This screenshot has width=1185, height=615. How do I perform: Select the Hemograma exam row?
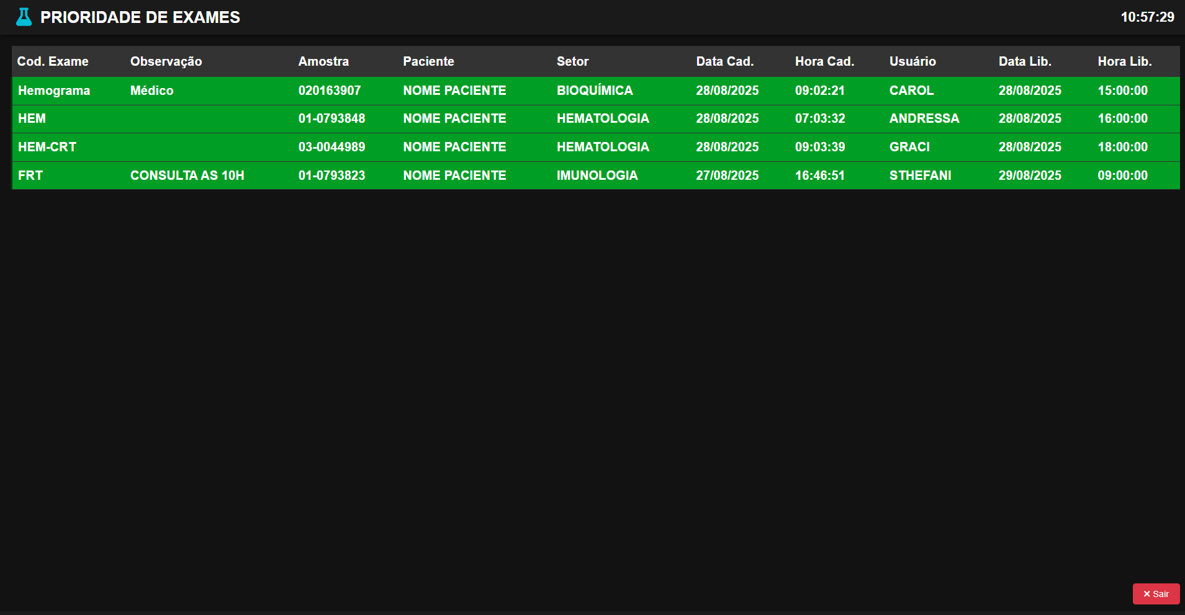point(54,91)
